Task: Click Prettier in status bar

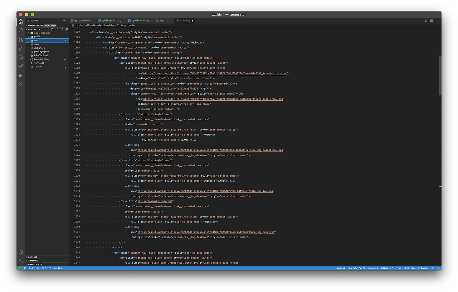Action: [424, 268]
